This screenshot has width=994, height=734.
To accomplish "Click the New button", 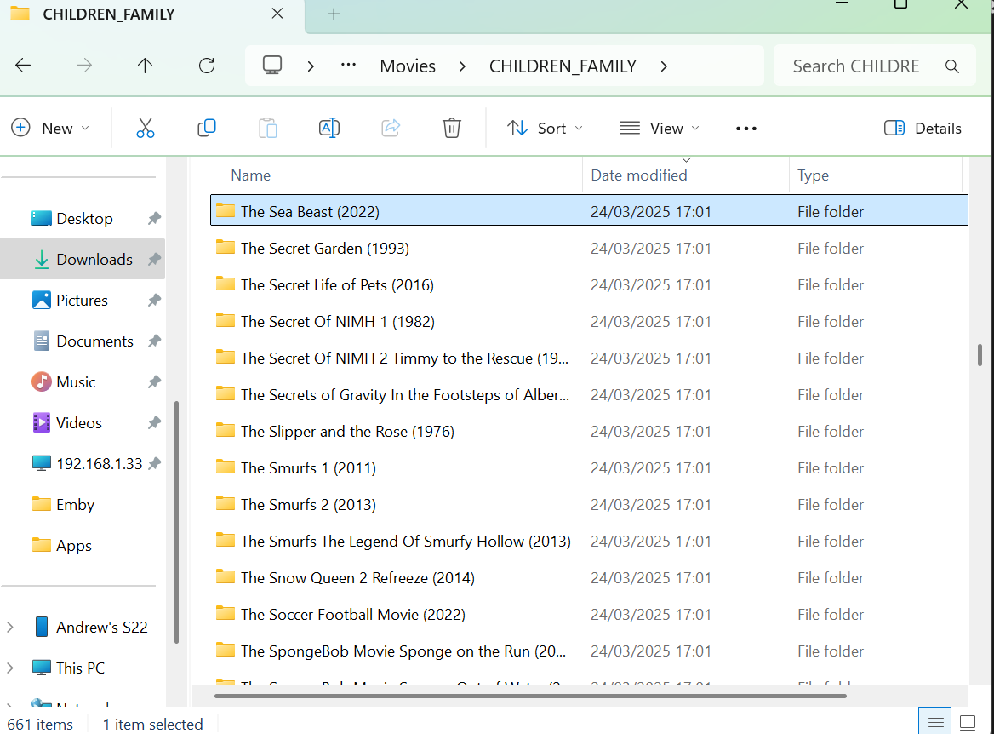I will pyautogui.click(x=50, y=129).
